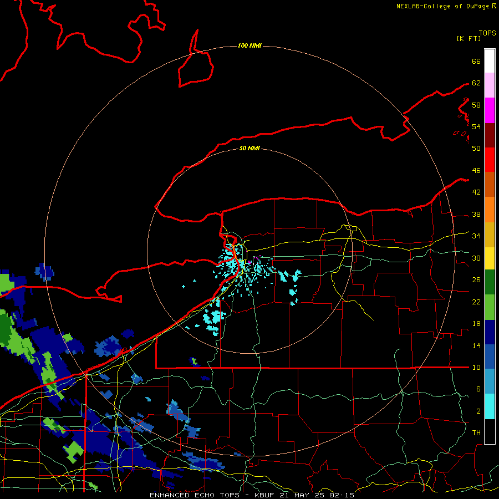Select the dark green legend swatch
Screen dimensions: 499x499
490,282
